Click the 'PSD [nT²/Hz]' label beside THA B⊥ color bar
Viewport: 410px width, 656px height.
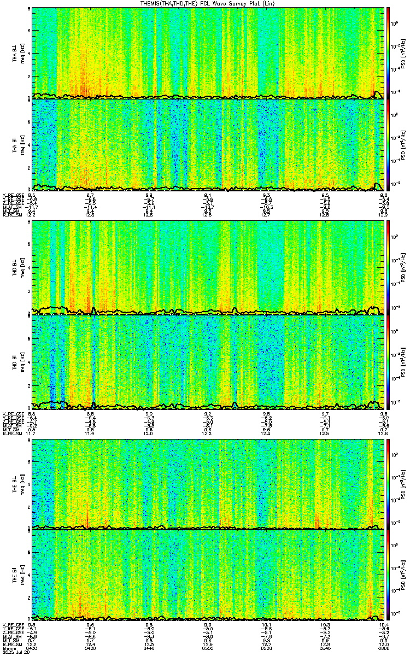[403, 53]
